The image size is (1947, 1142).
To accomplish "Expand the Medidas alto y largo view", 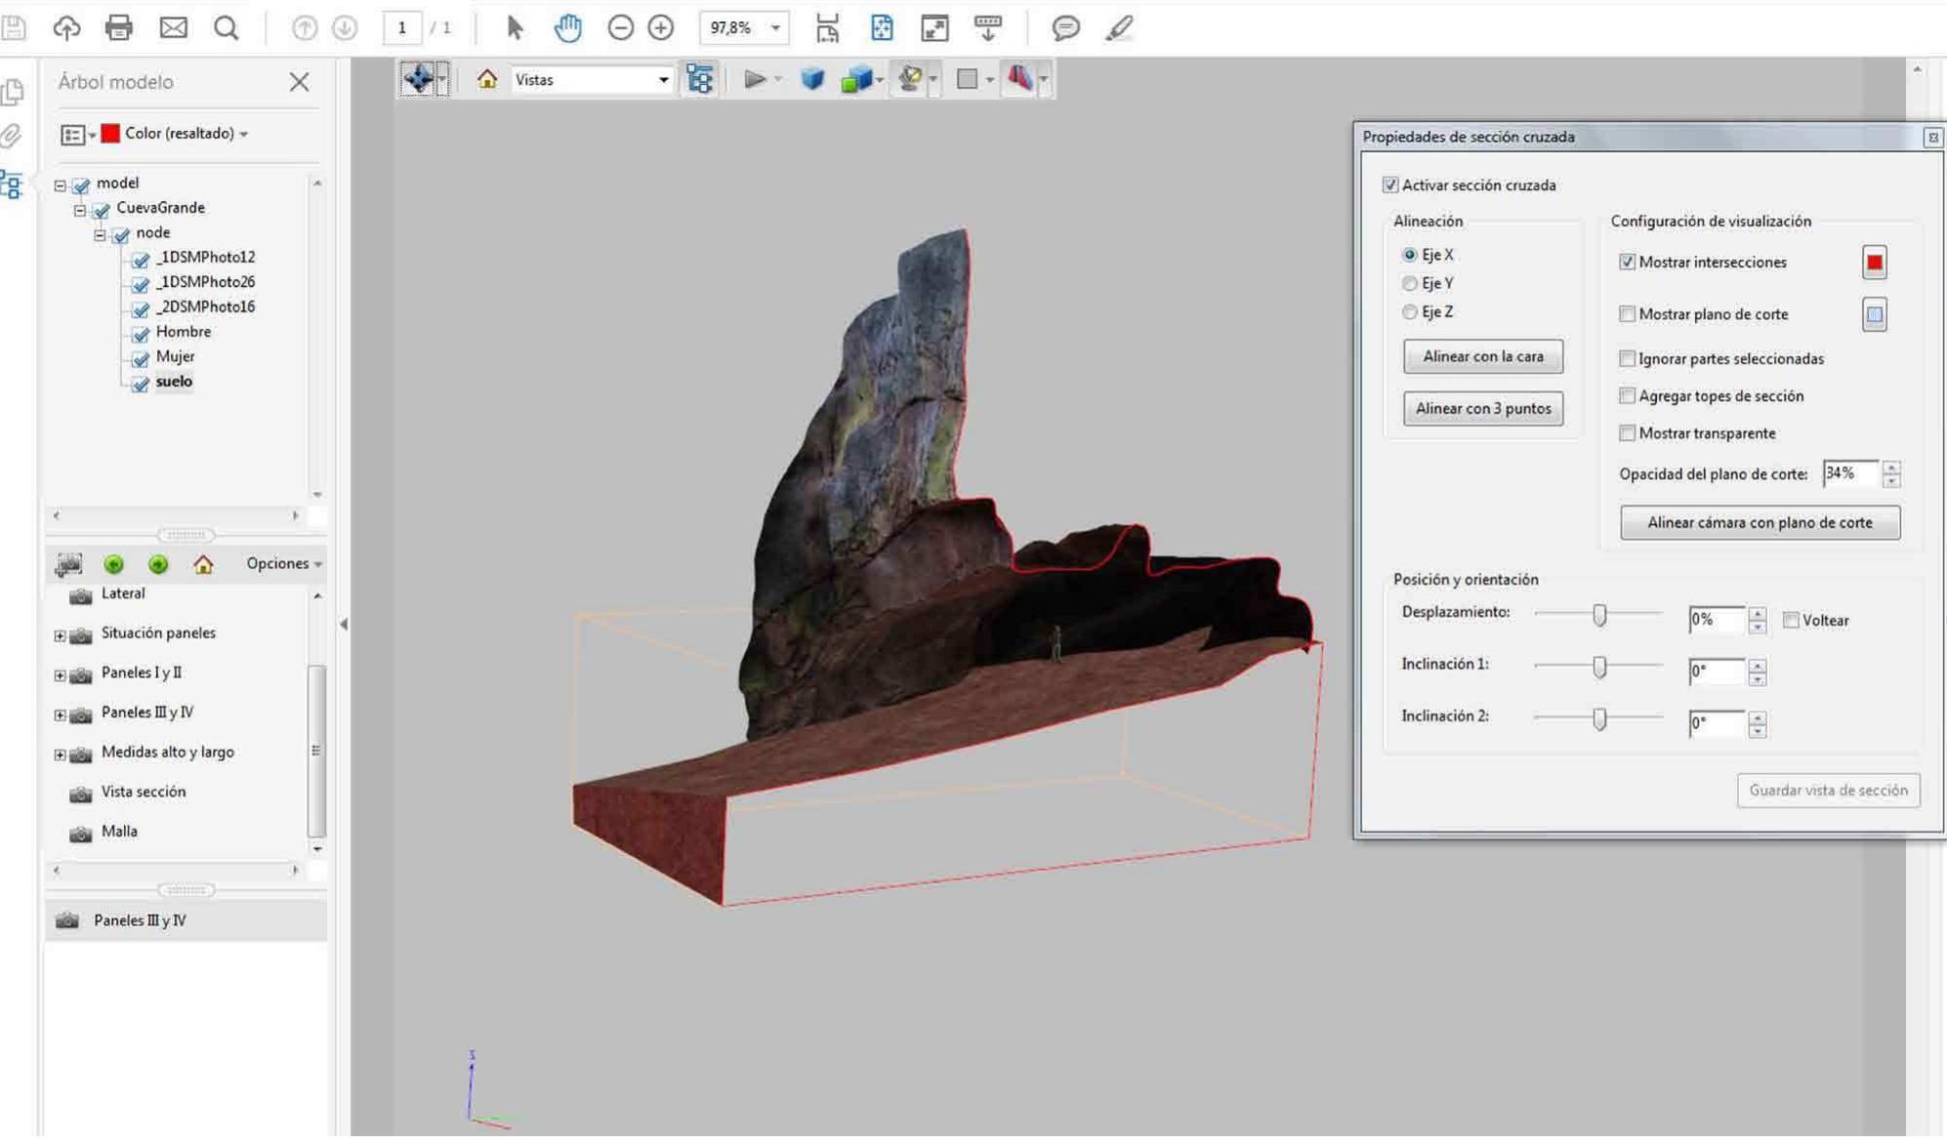I will 60,755.
